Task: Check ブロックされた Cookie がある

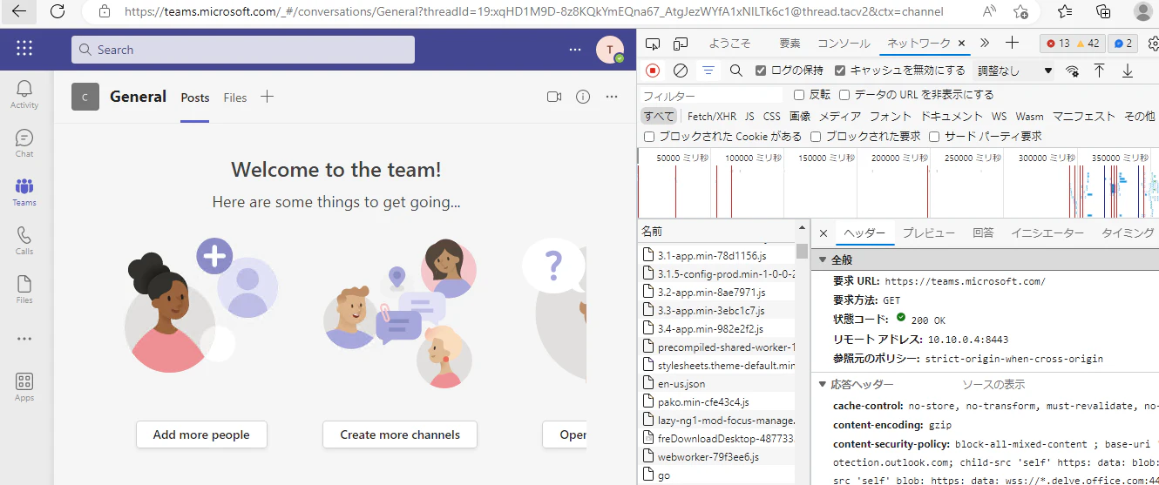Action: pyautogui.click(x=649, y=137)
